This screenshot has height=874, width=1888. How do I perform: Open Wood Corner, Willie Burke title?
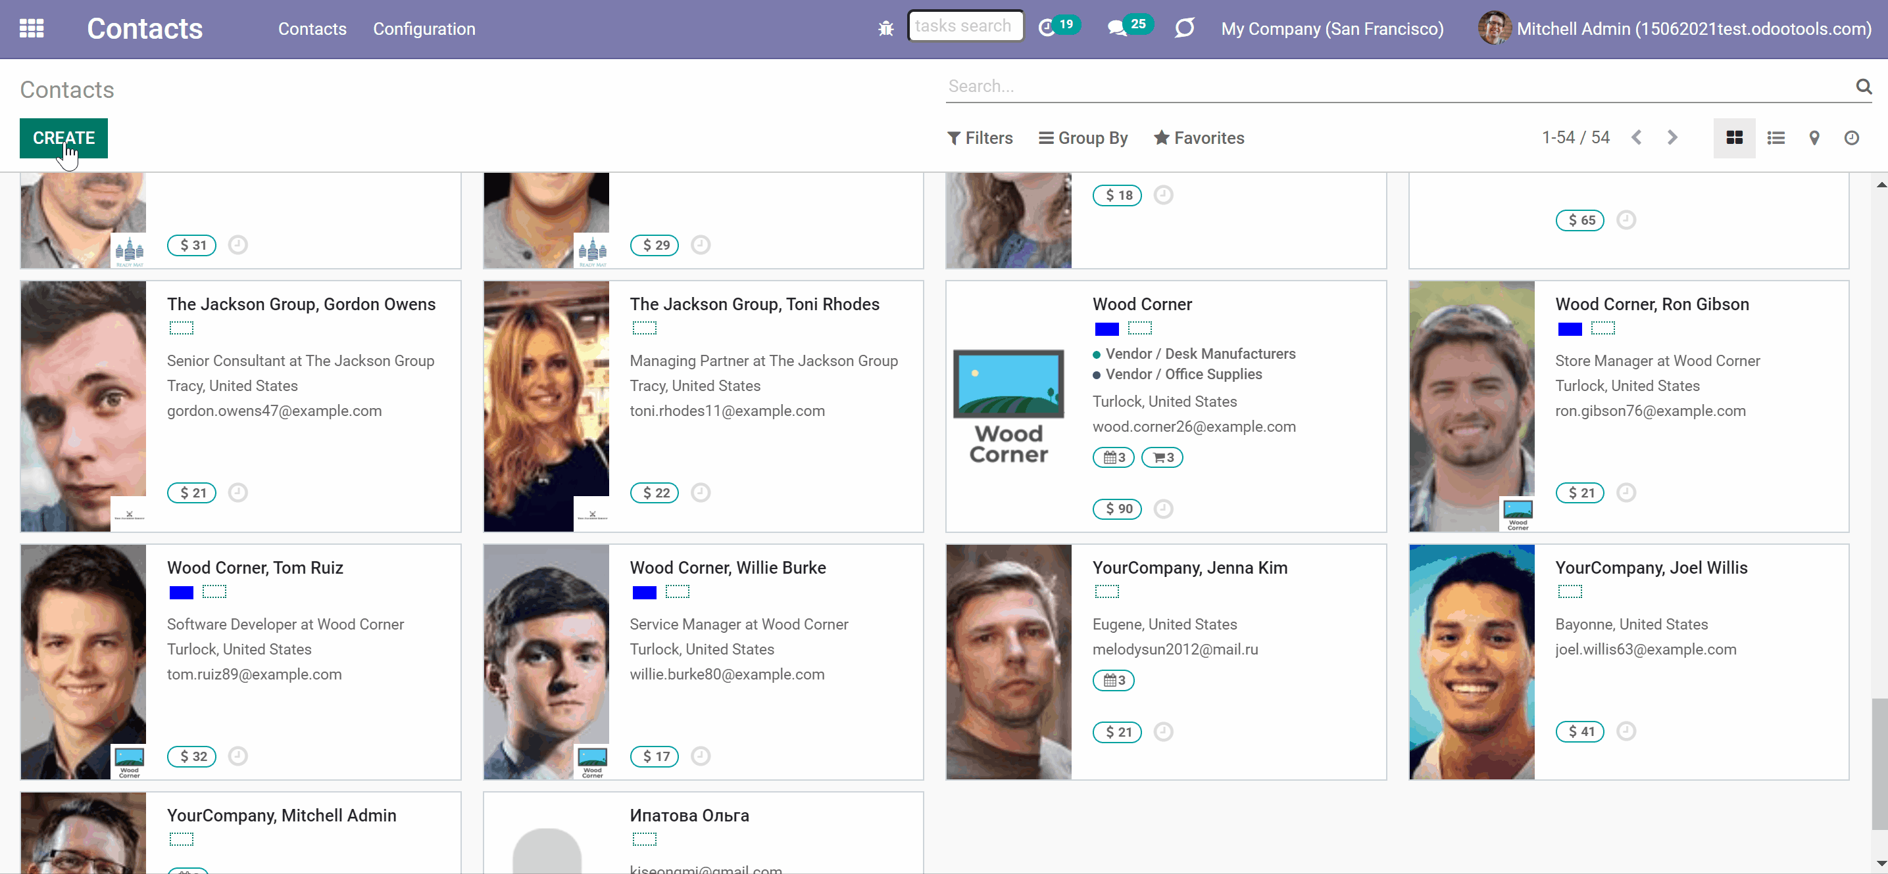tap(728, 568)
